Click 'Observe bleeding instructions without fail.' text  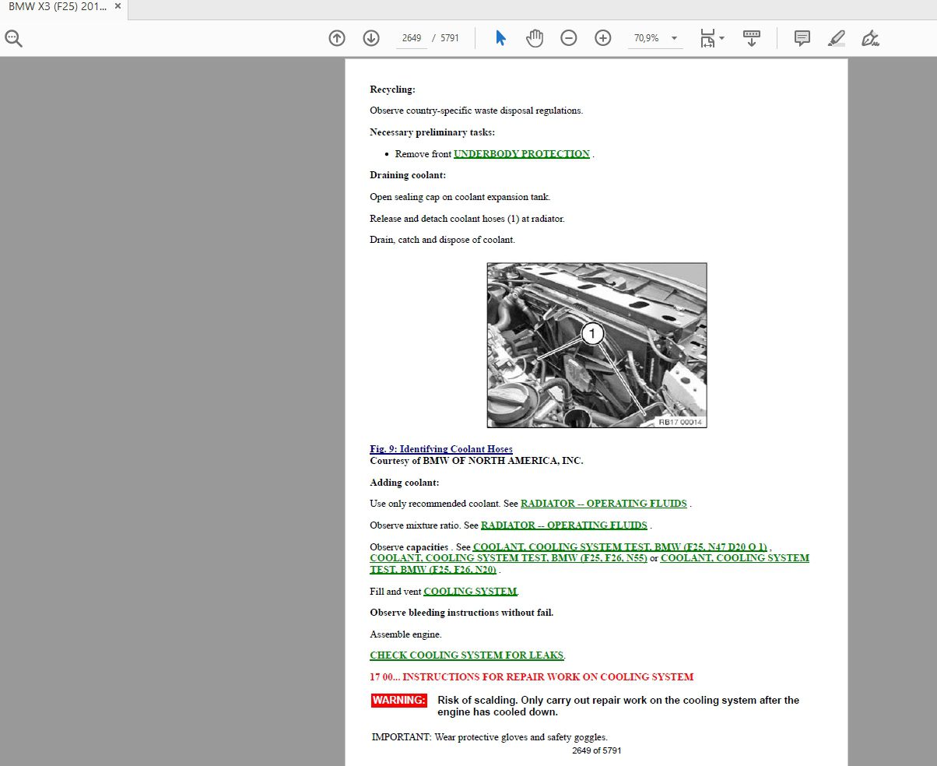pyautogui.click(x=461, y=613)
